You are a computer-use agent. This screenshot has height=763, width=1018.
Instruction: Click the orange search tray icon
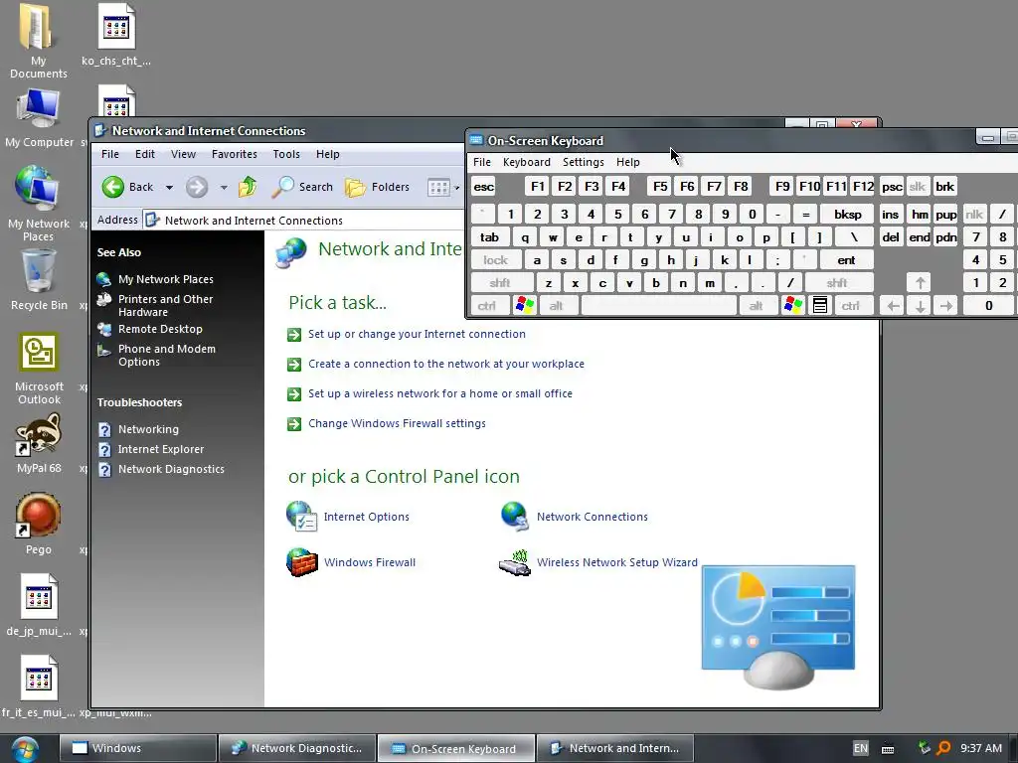pos(944,748)
